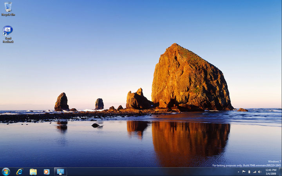Screen dimensions: 282x176
Task: Select the Recycle Bin desktop icon
Action: 8,9
